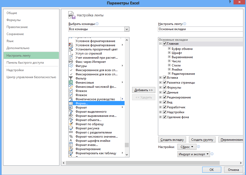
Task: Toggle the 'Удаление фона' checkbox
Action: [x=165, y=117]
